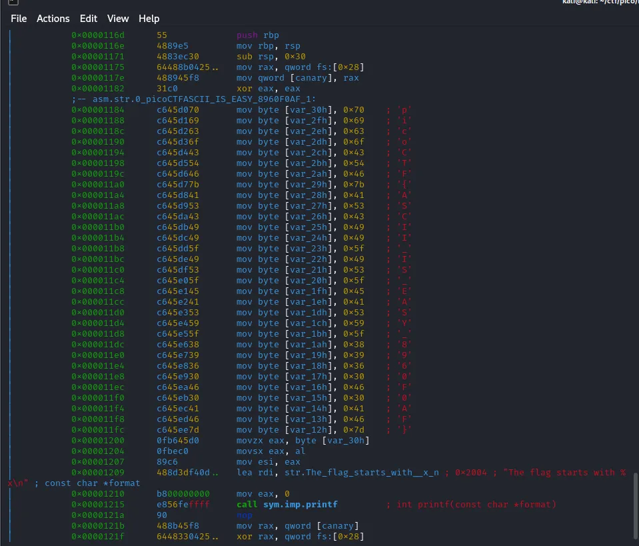Click the asm.str.0_picoCTFASCII_IS_EASY label line
639x546 pixels.
pos(193,99)
